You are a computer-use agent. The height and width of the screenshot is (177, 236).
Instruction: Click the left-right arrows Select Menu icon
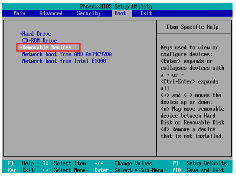[45, 170]
